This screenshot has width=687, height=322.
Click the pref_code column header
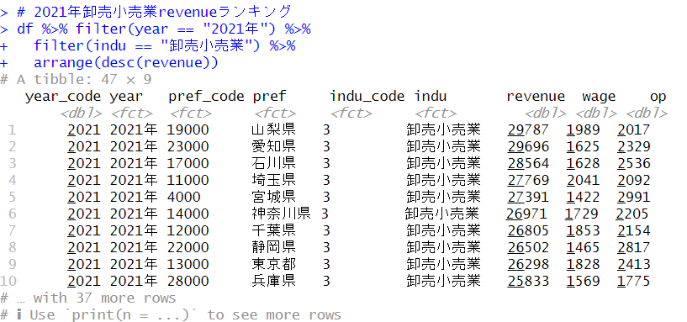(205, 97)
